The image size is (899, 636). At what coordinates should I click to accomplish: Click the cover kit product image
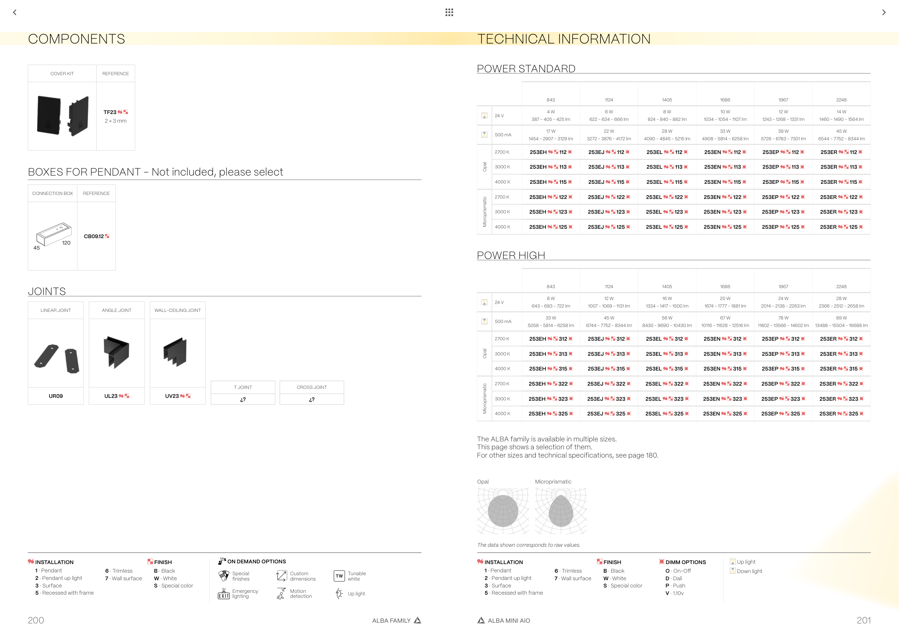point(62,116)
